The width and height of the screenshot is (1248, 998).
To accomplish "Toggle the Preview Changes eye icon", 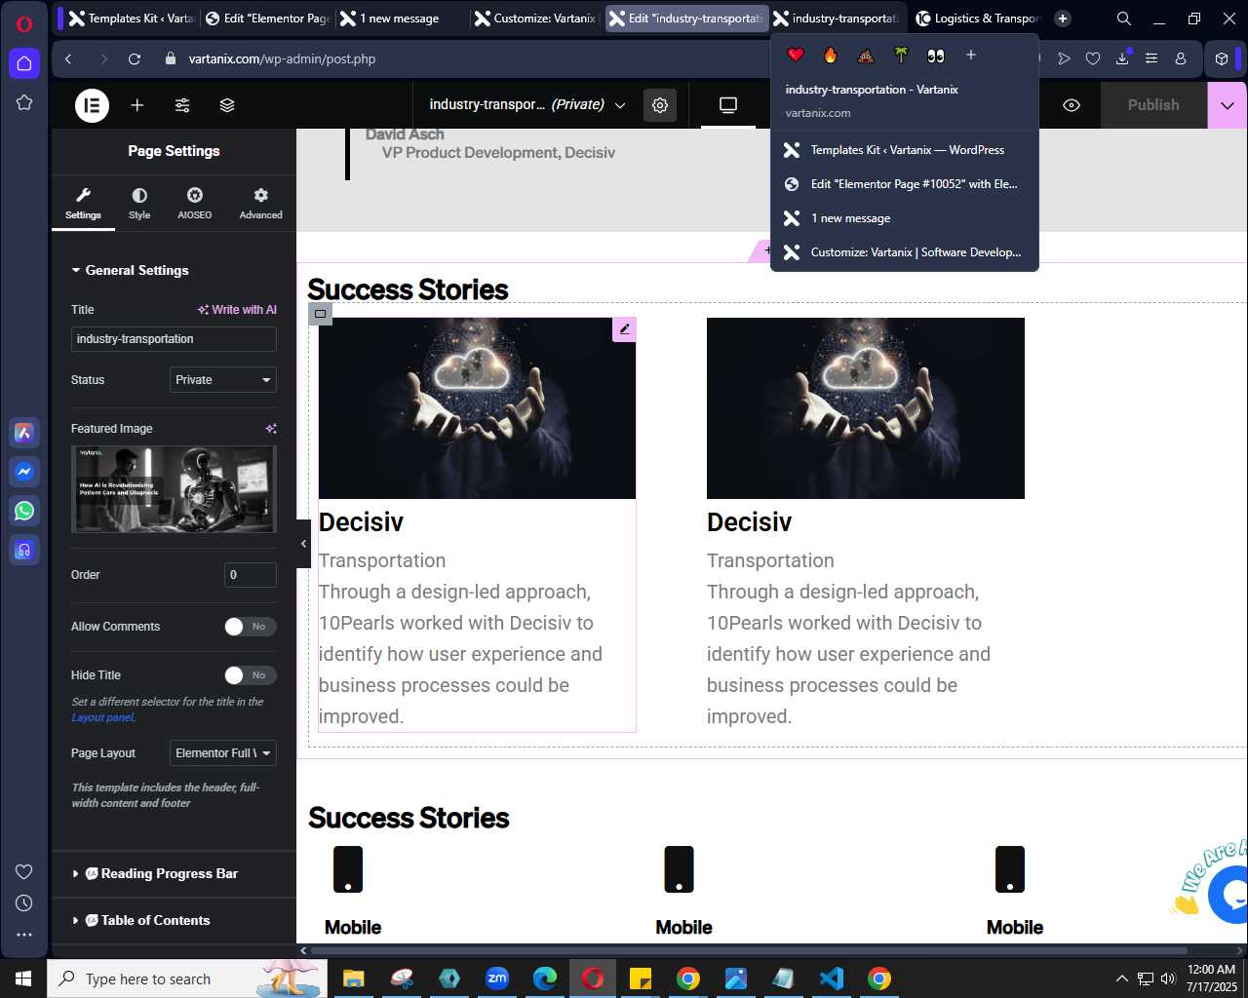I will pyautogui.click(x=1072, y=105).
